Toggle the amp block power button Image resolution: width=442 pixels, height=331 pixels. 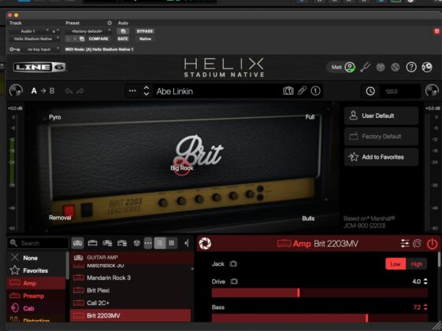432,244
